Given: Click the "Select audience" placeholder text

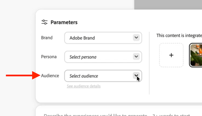Looking at the screenshot, I should click(x=83, y=76).
